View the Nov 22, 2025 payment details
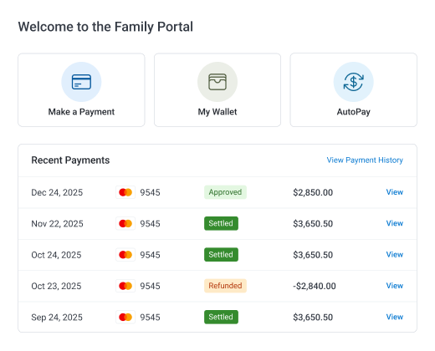Image resolution: width=435 pixels, height=351 pixels. coord(395,223)
